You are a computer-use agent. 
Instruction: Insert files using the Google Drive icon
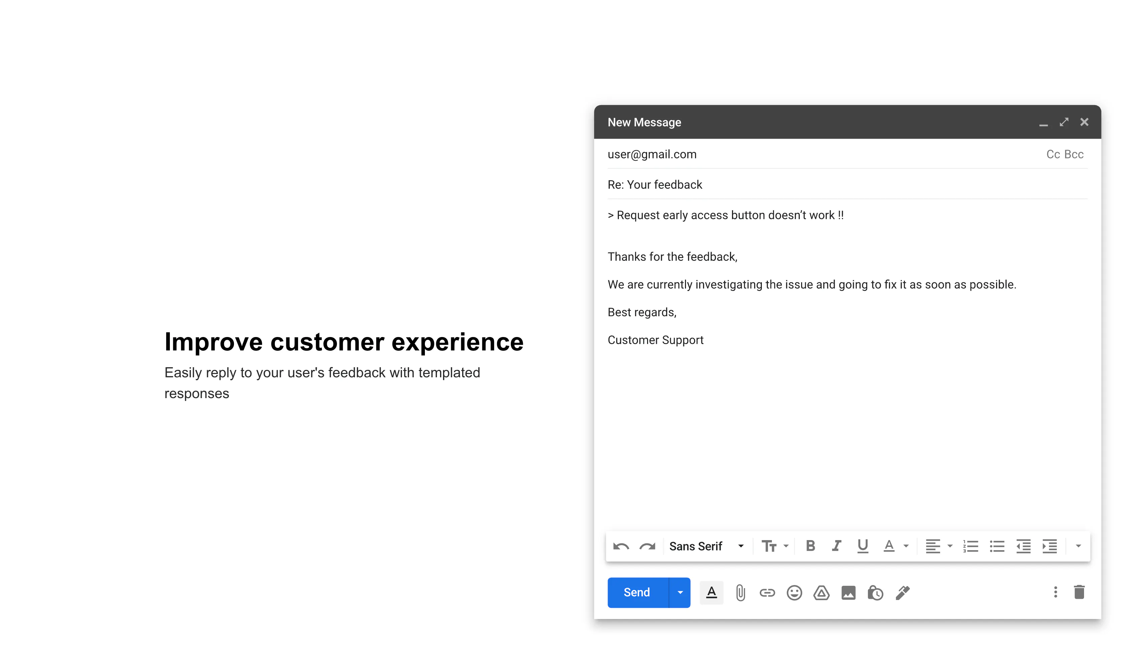point(821,593)
